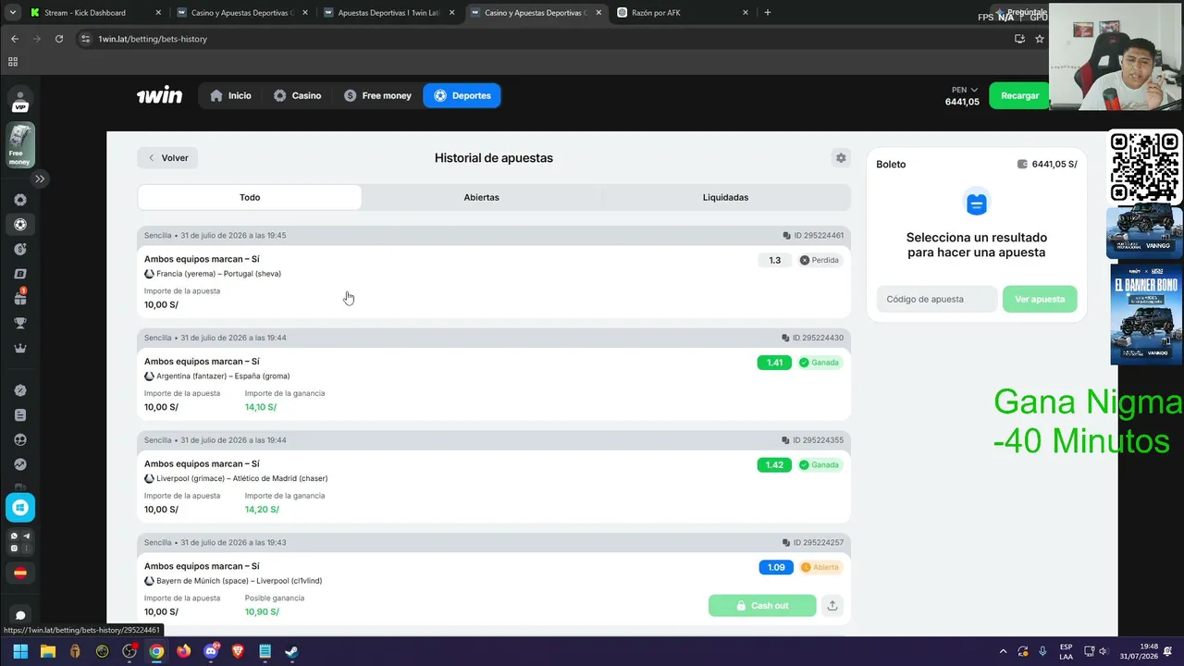Open the live chat bubble icon

click(x=20, y=615)
